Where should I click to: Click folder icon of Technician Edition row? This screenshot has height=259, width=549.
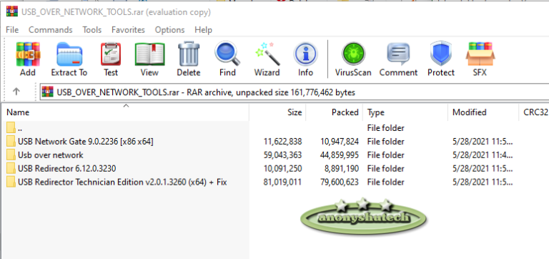[x=11, y=182]
